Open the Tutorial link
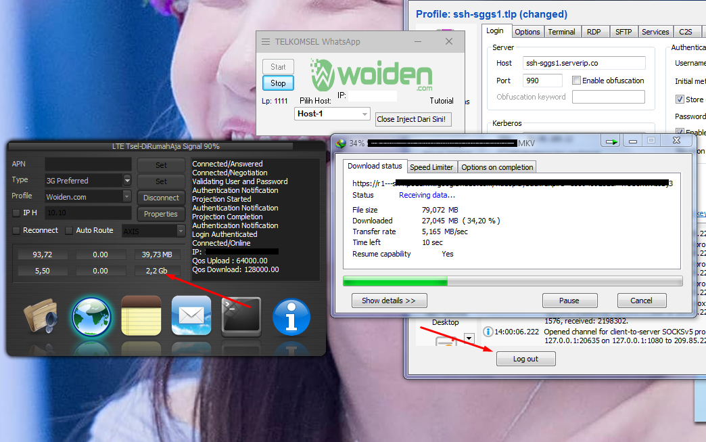The width and height of the screenshot is (706, 442). [x=441, y=100]
